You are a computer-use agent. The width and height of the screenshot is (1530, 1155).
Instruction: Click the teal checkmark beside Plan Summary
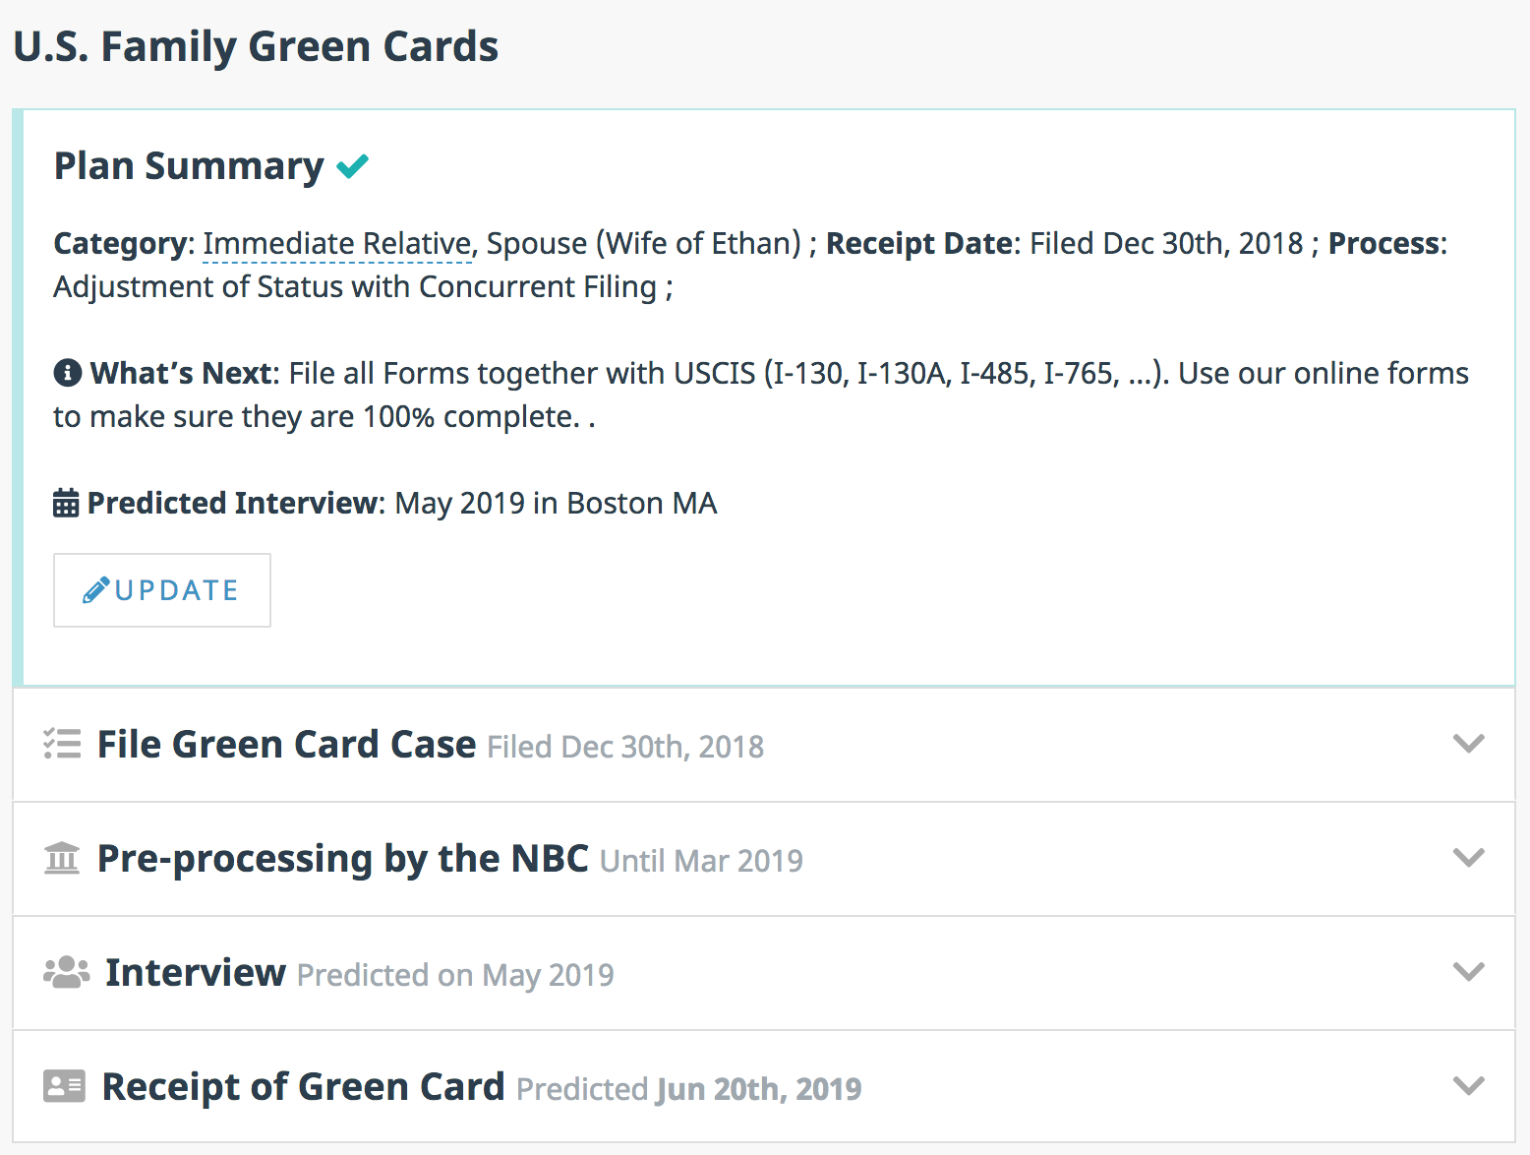click(352, 166)
